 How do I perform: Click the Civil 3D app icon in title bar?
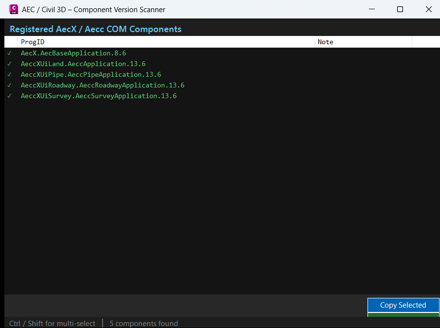point(14,9)
